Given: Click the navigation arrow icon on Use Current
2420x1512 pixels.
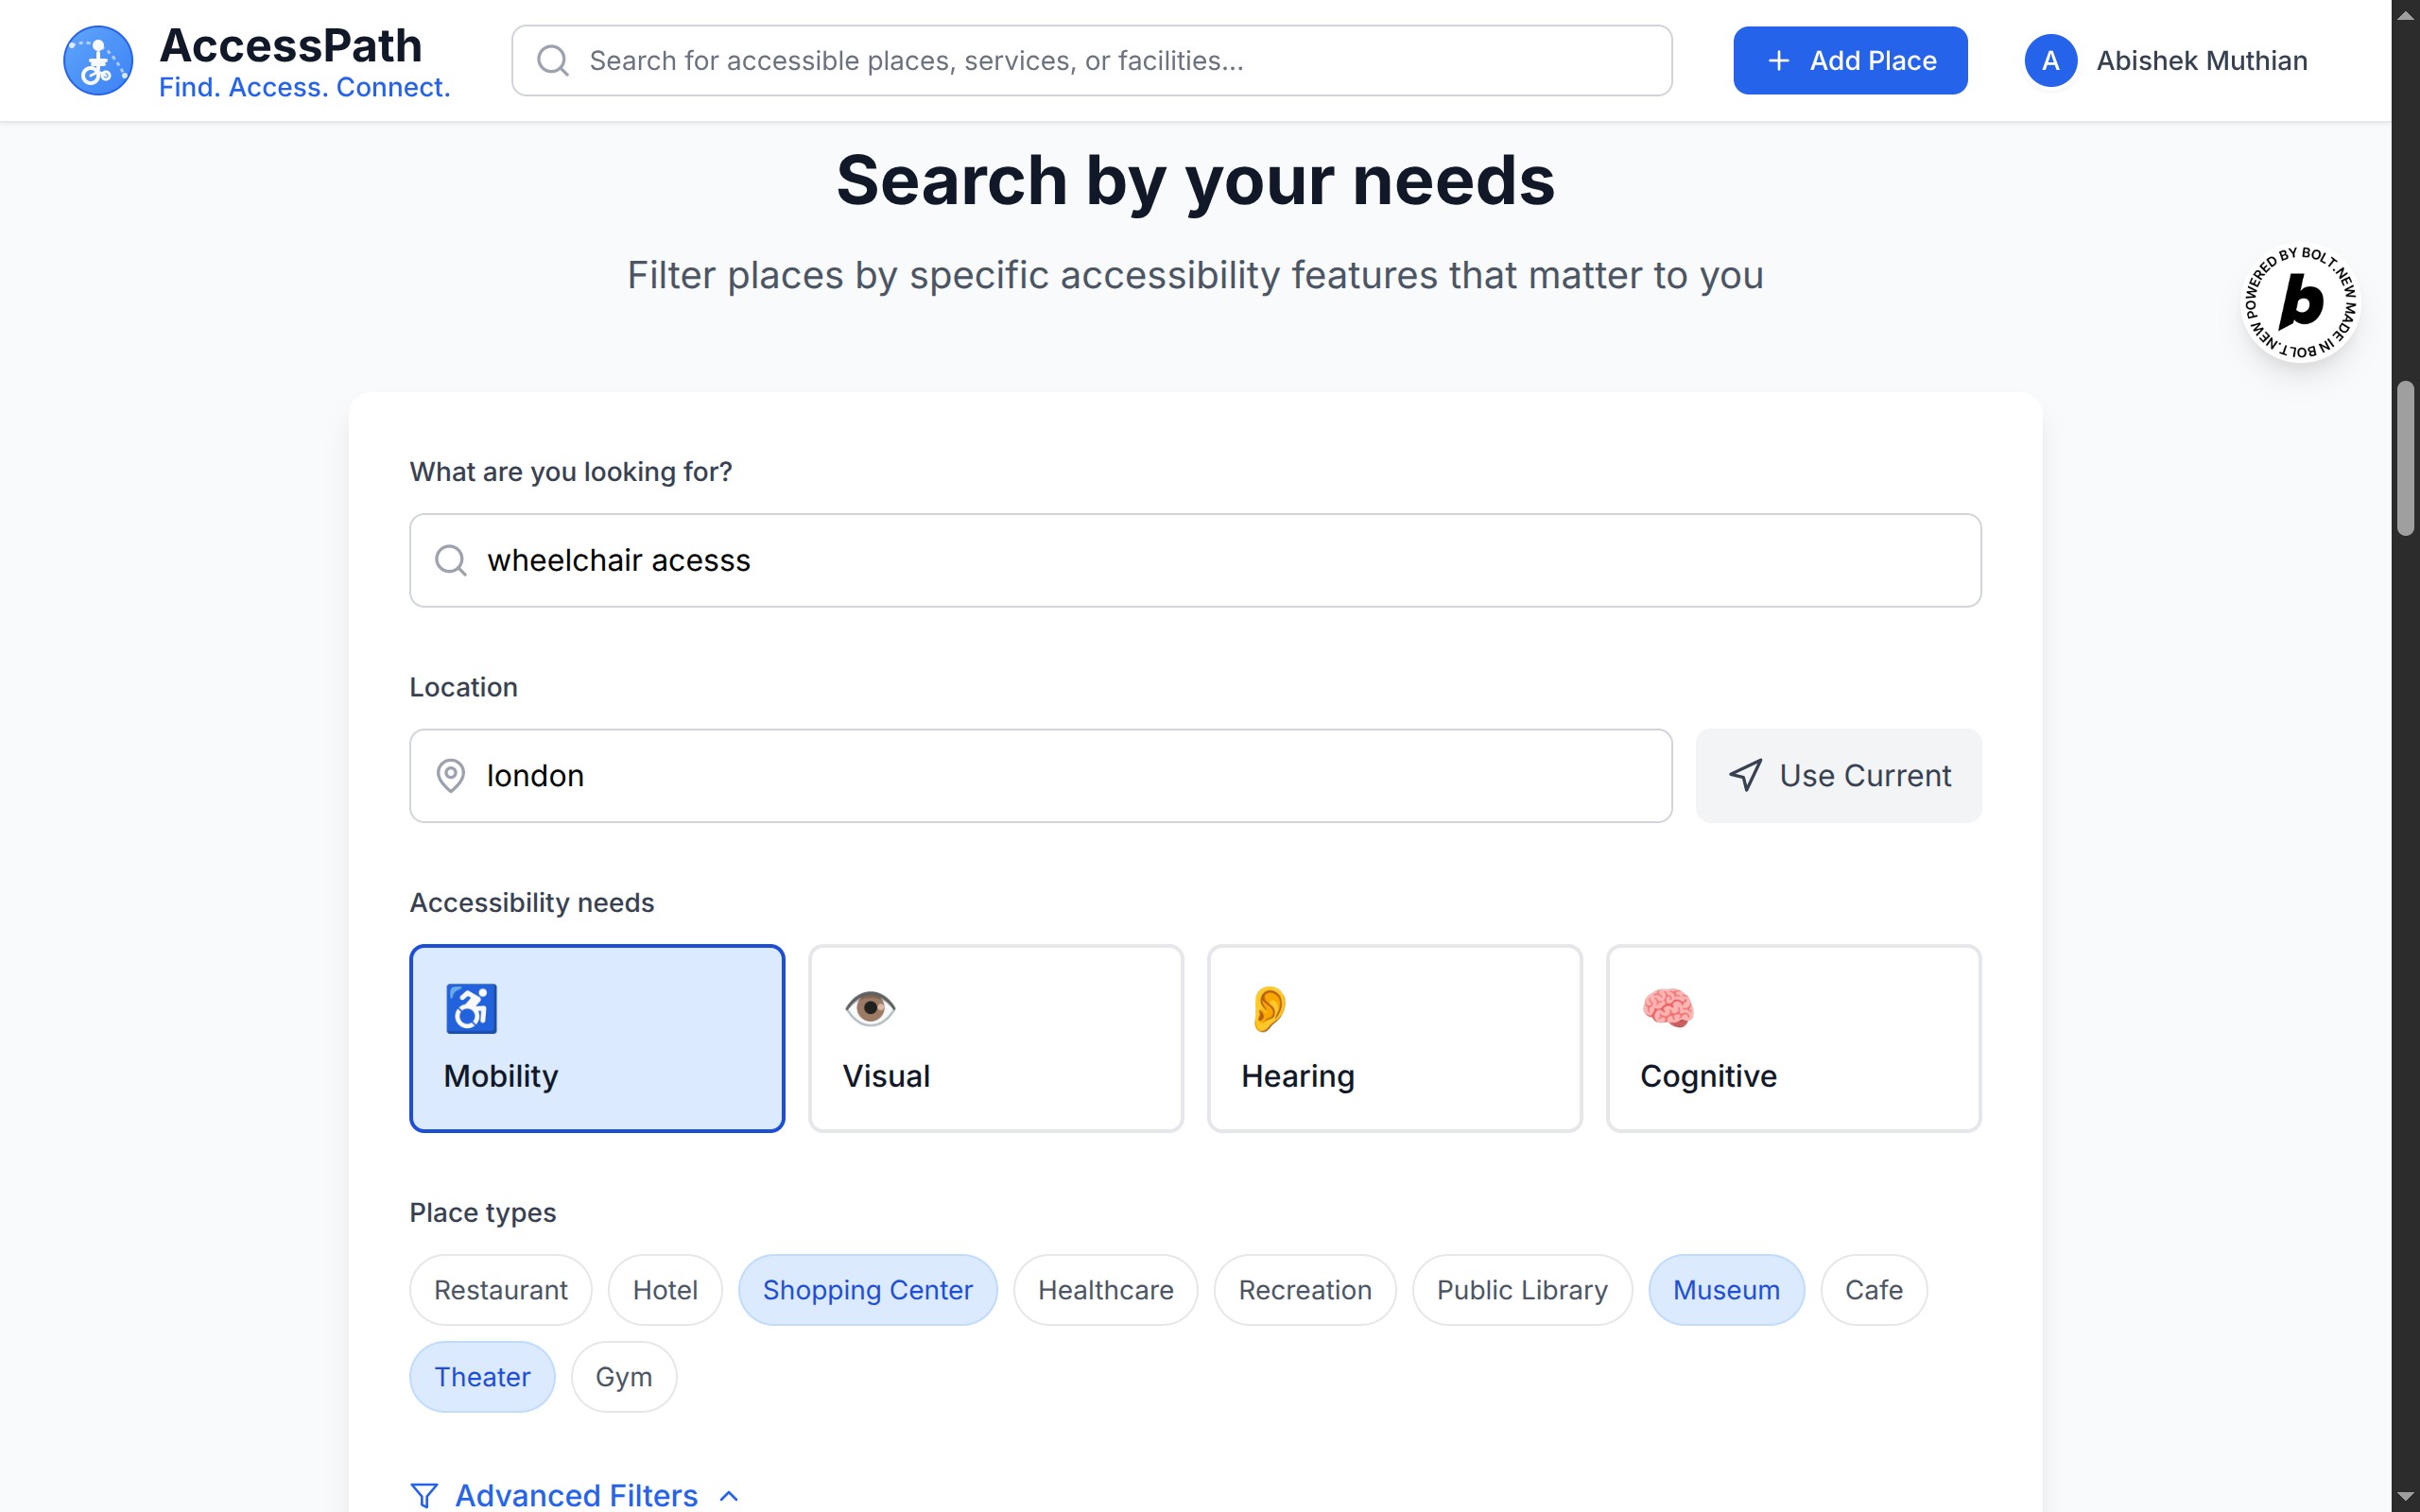Looking at the screenshot, I should coord(1745,776).
